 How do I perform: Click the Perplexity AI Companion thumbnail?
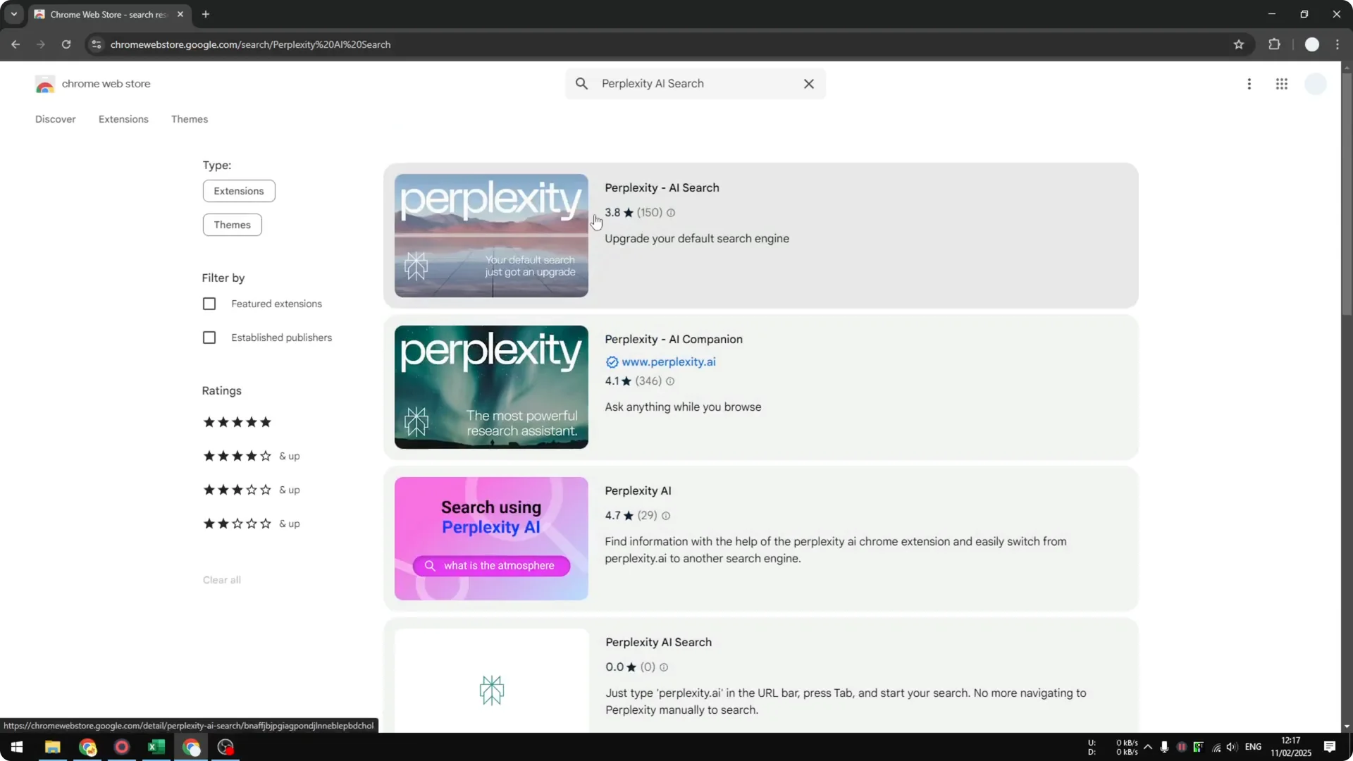[x=490, y=386]
